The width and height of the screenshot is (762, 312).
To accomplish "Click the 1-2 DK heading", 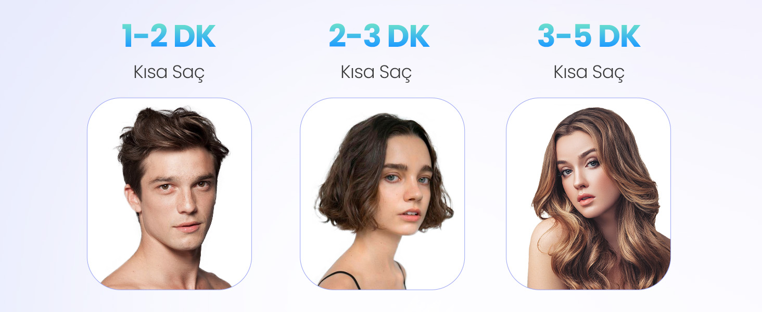I will click(169, 36).
